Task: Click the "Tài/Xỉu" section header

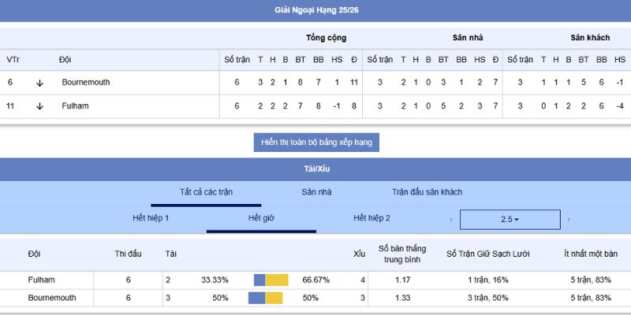Action: point(316,169)
